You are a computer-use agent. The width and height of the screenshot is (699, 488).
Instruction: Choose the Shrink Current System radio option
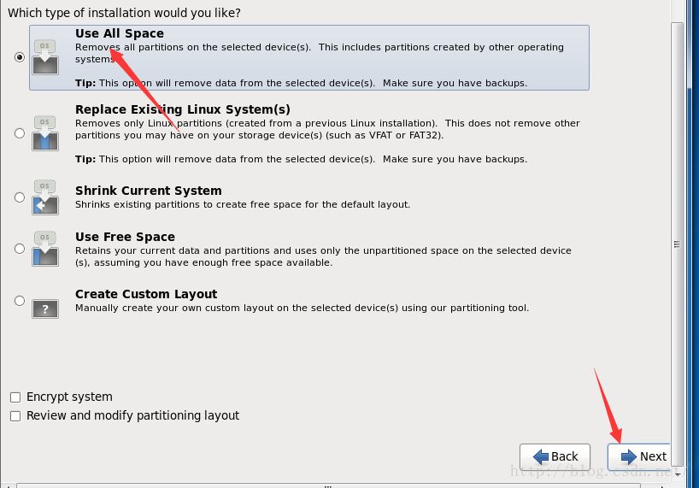[x=20, y=197]
